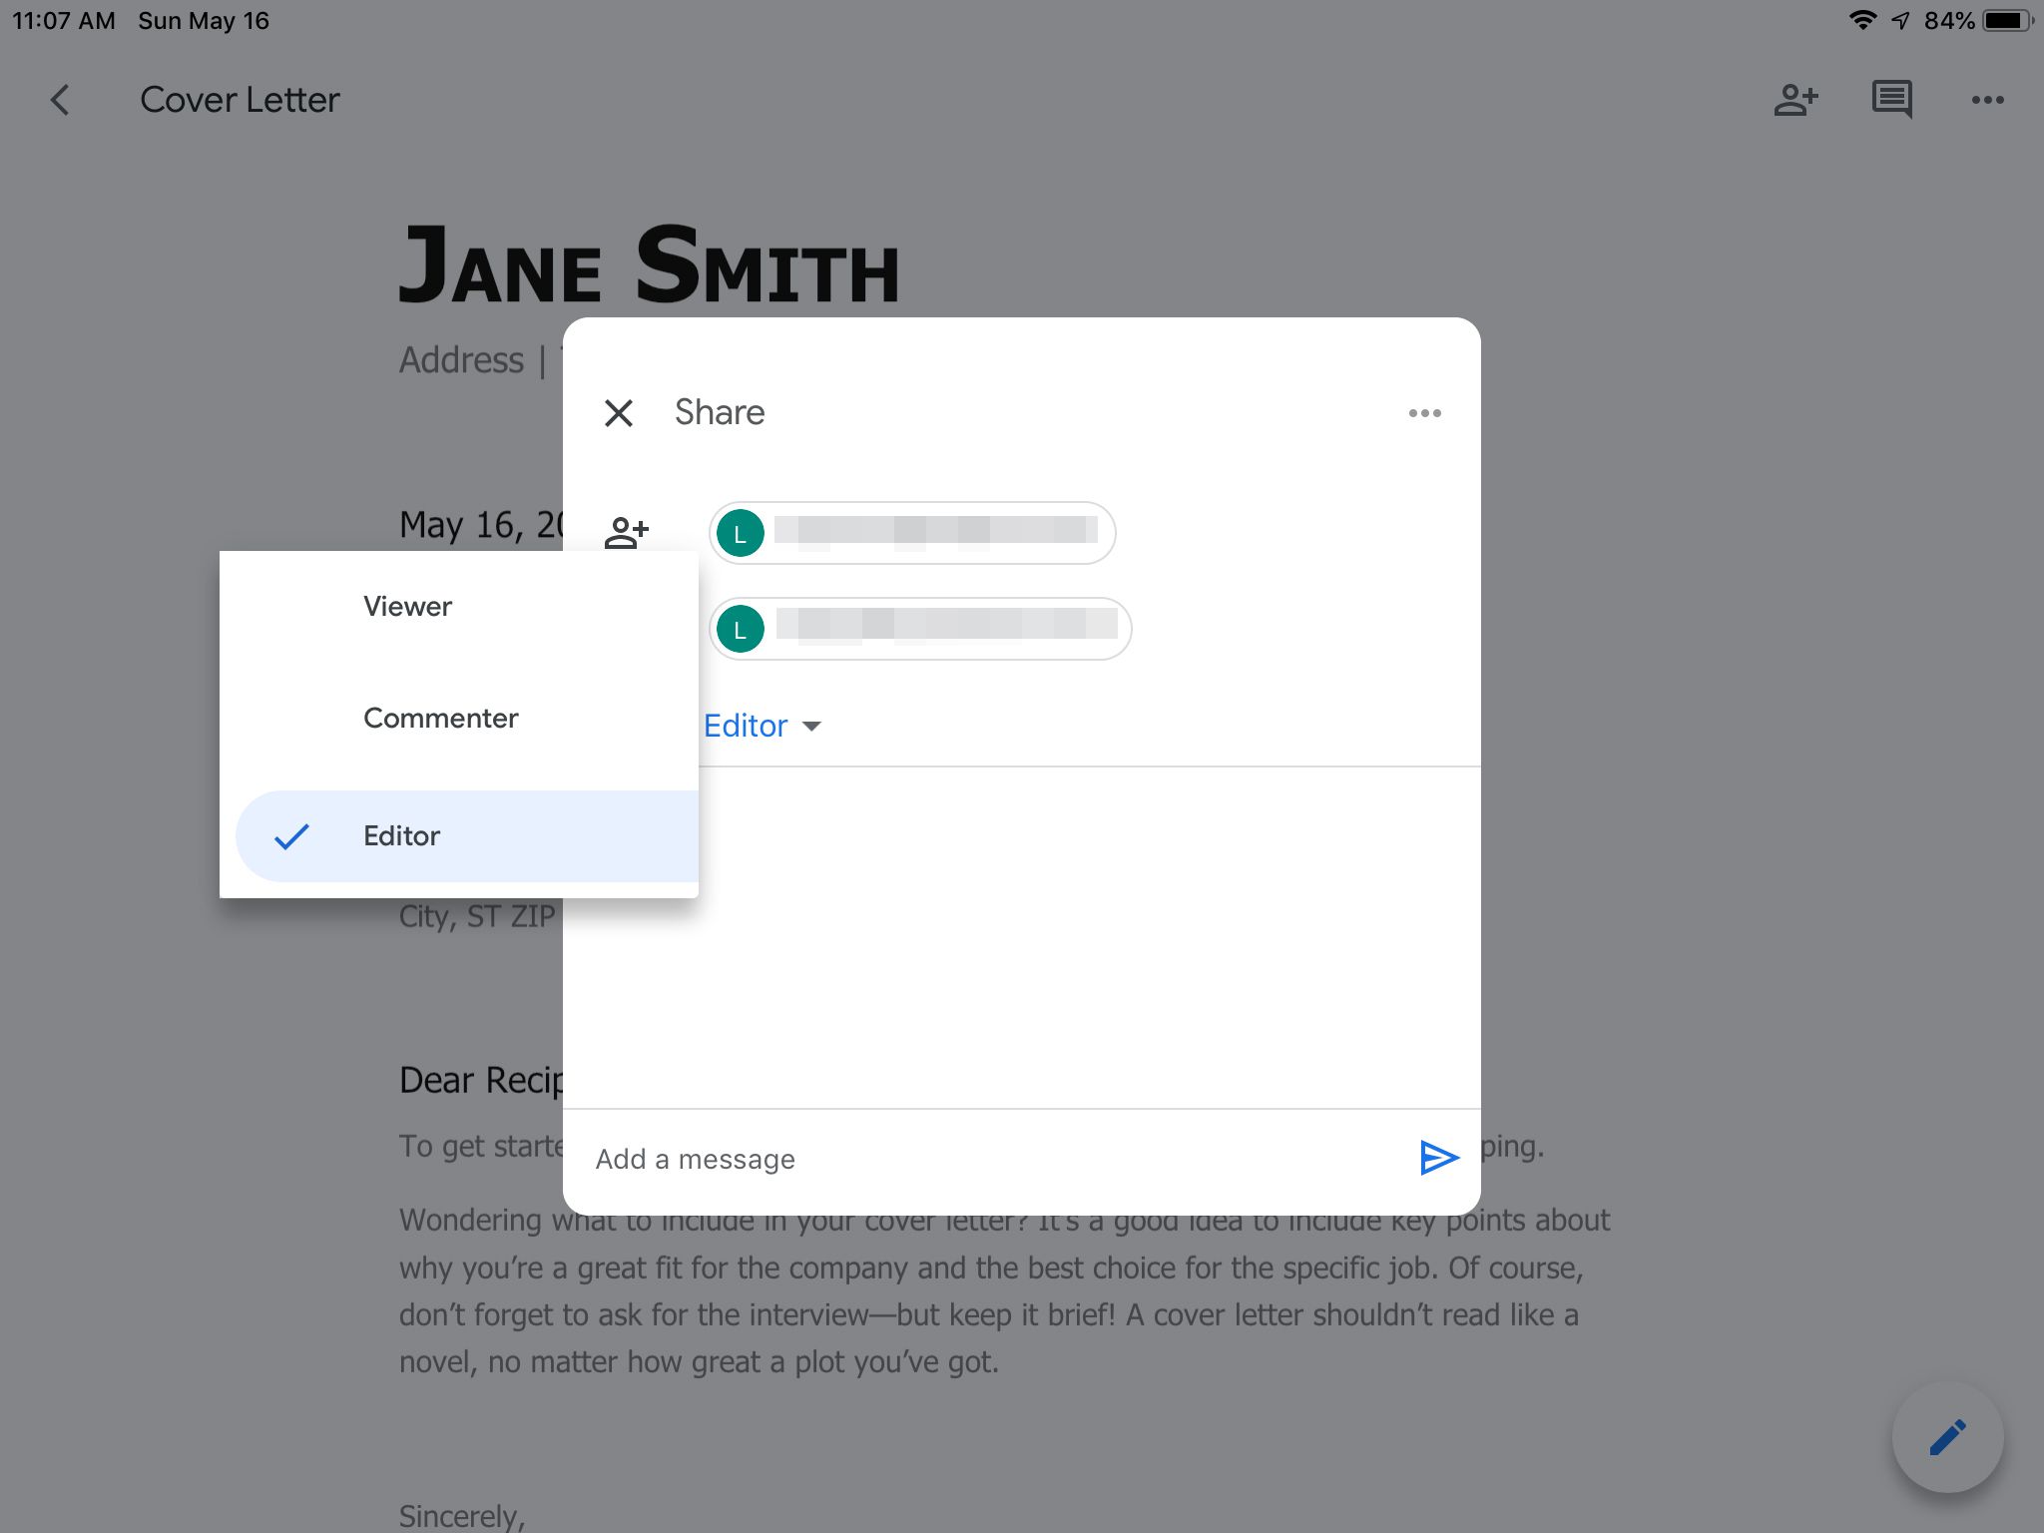The image size is (2044, 1533).
Task: Select second recipient chip in Share
Action: coord(920,629)
